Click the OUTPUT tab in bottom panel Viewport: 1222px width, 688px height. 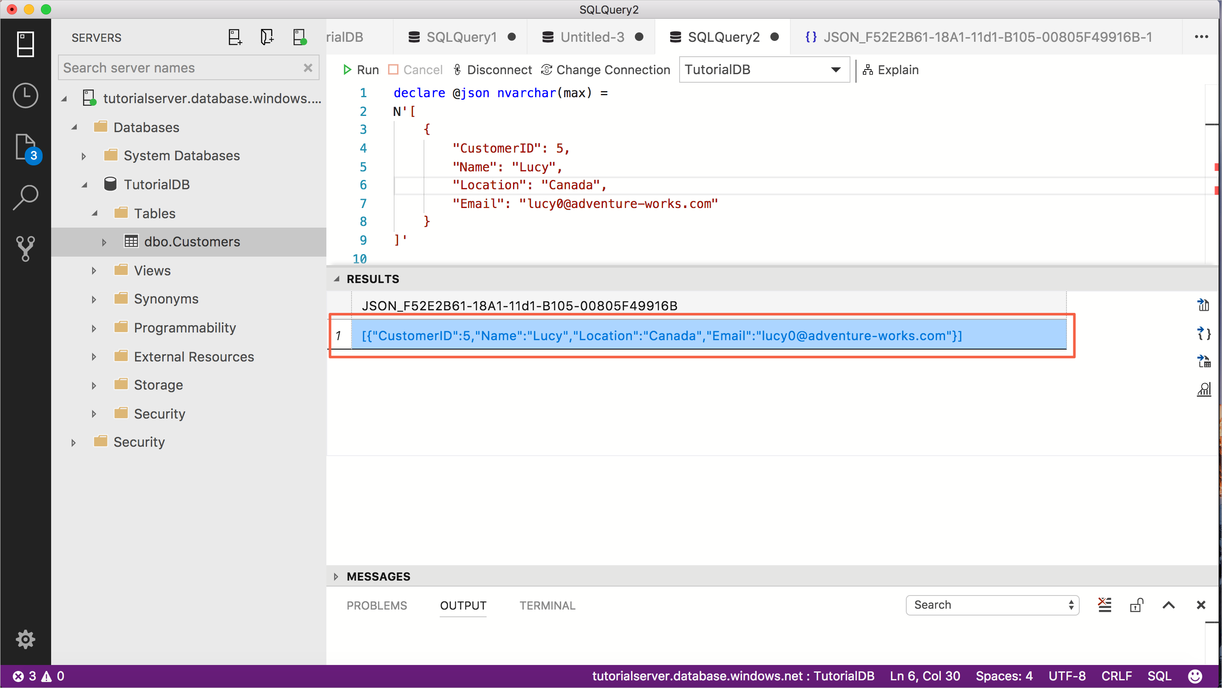point(463,605)
